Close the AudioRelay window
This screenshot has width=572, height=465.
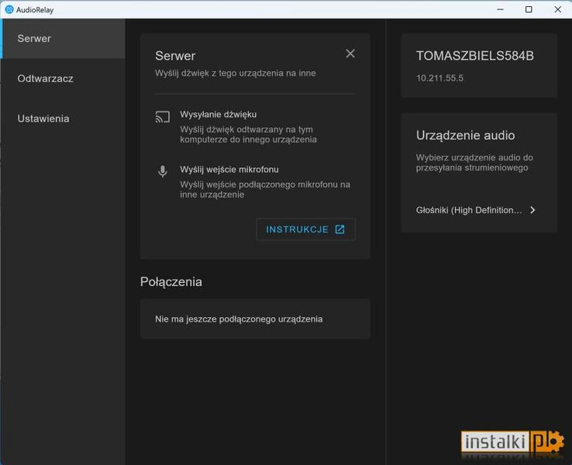point(557,9)
